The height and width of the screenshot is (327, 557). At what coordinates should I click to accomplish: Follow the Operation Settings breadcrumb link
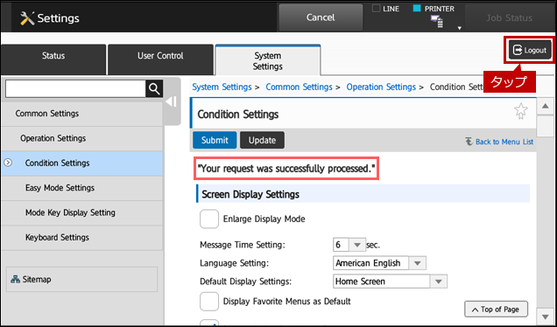point(381,87)
